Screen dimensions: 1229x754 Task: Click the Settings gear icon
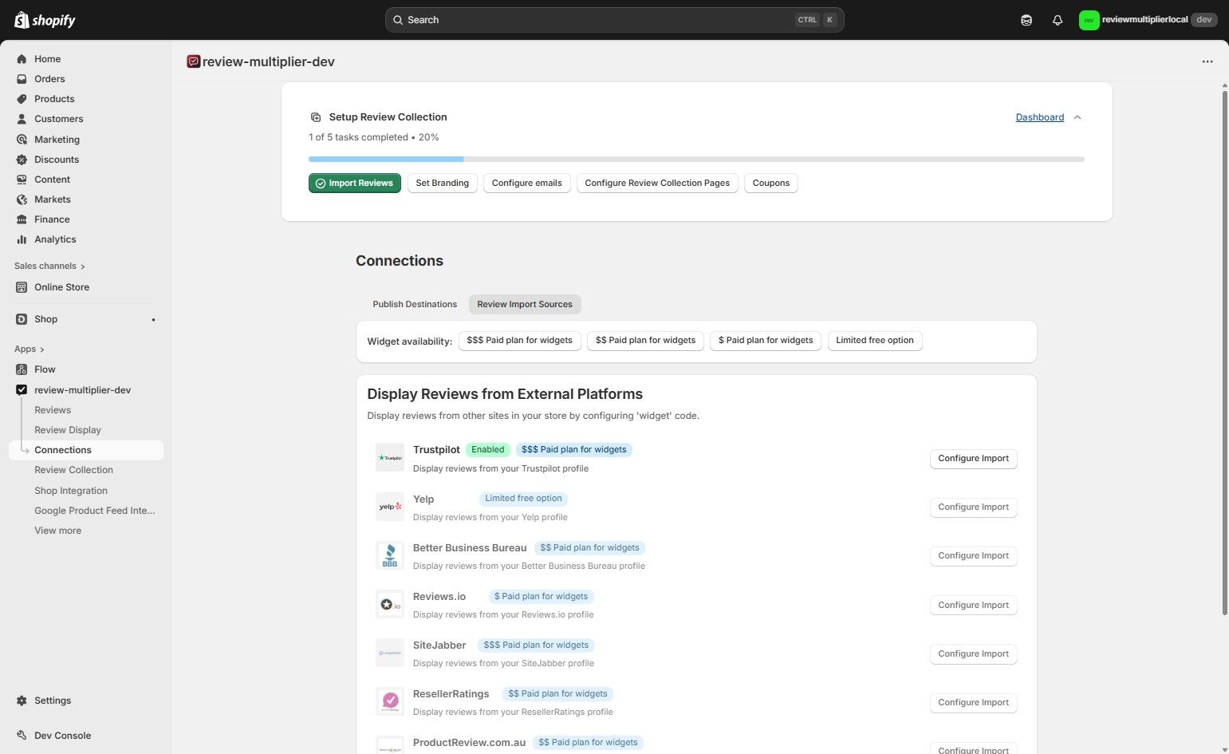[x=22, y=701]
